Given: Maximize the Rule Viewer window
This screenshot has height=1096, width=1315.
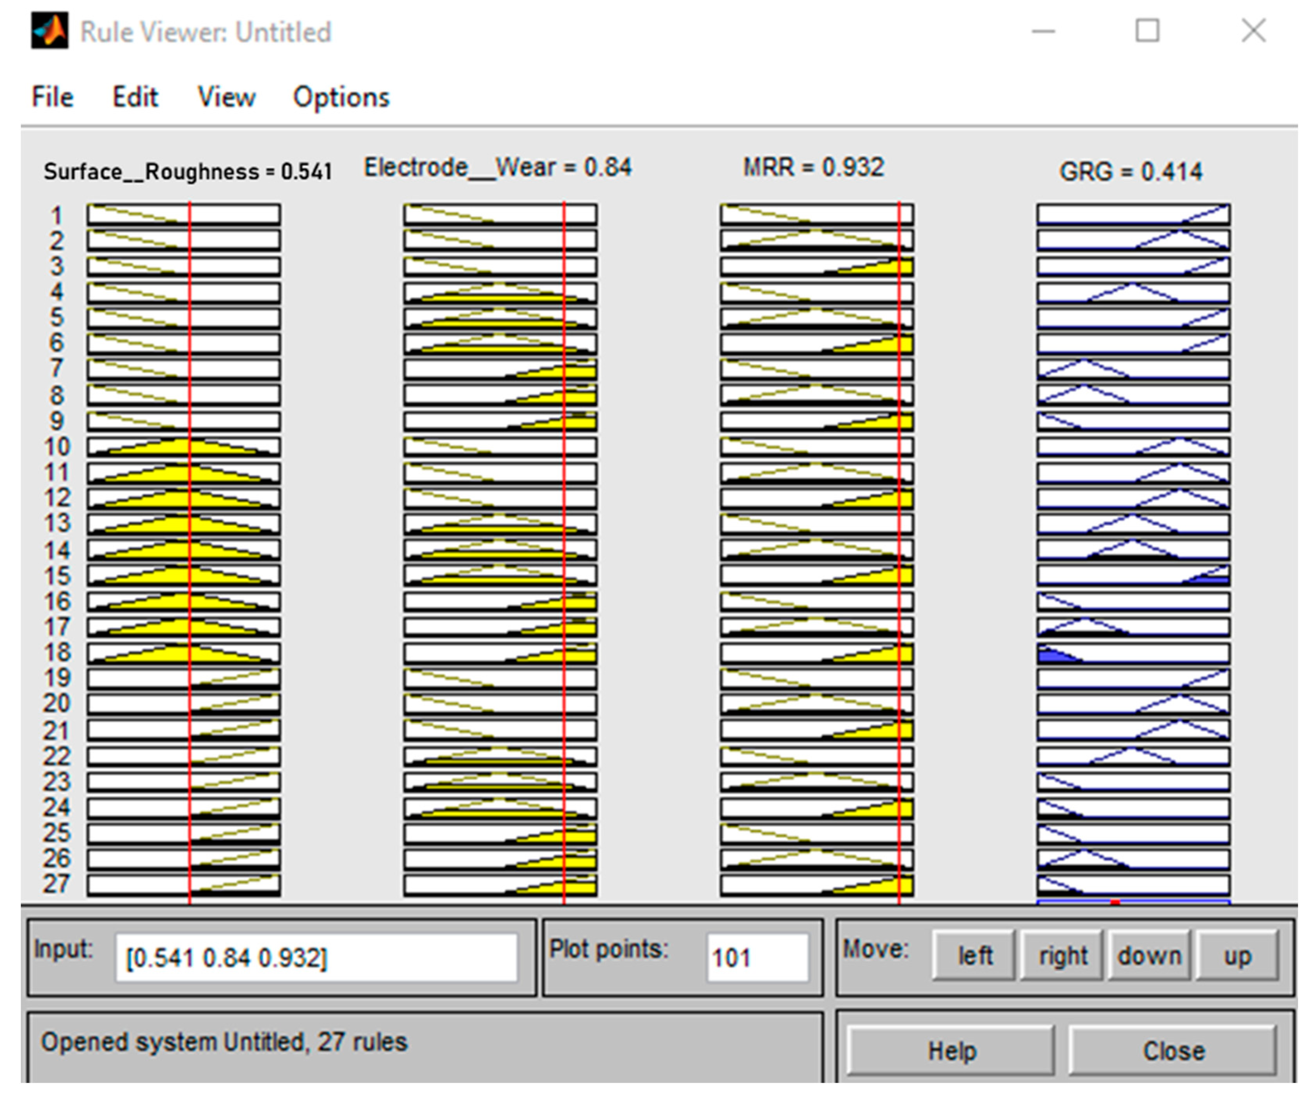Looking at the screenshot, I should tap(1147, 31).
